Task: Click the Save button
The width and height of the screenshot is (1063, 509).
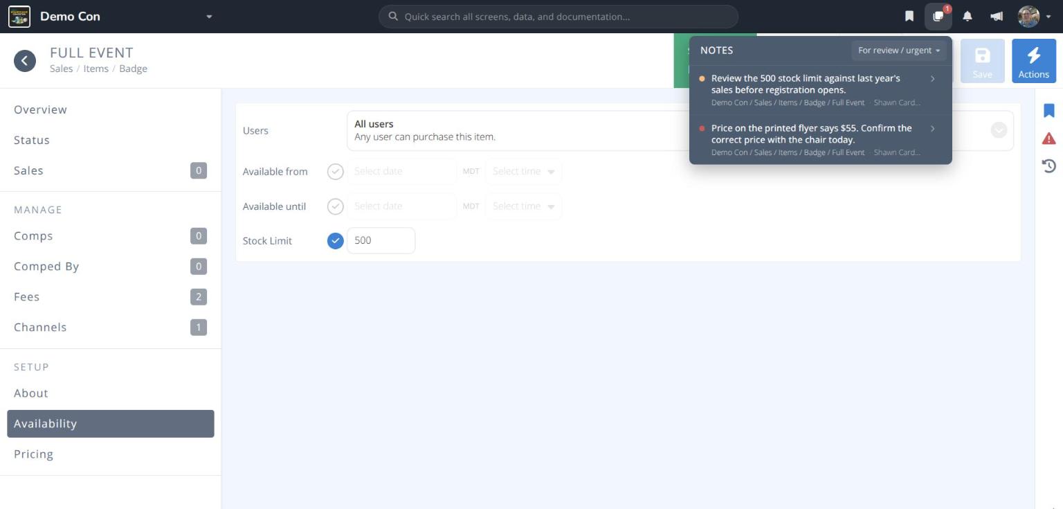Action: pos(982,61)
